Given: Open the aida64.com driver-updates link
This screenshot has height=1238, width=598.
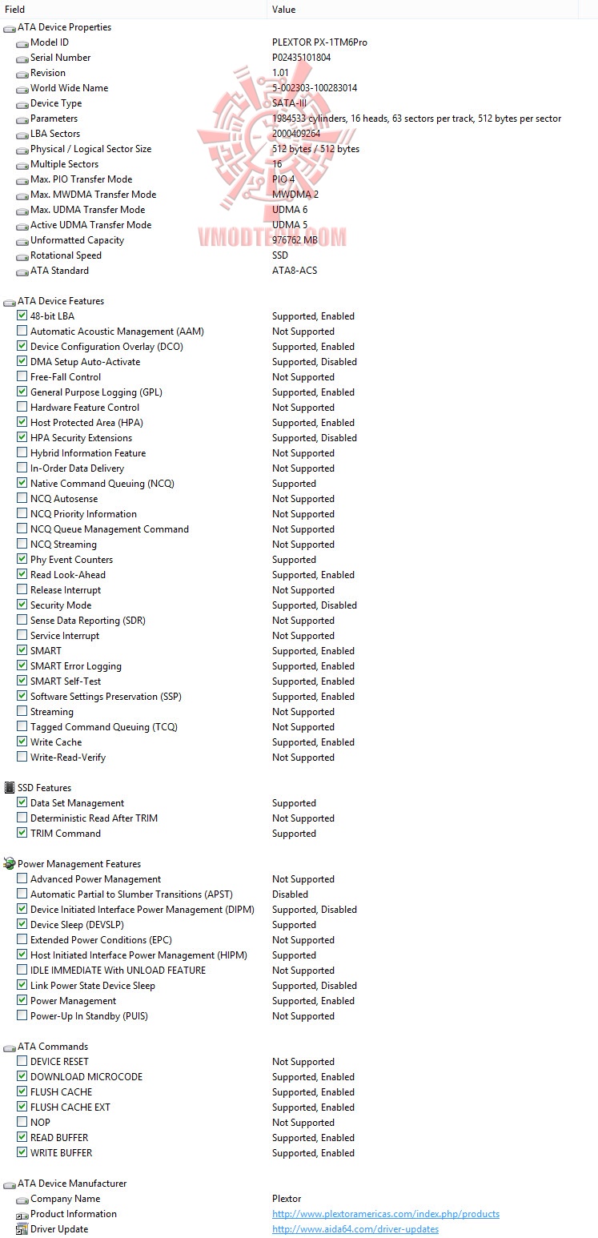Looking at the screenshot, I should [x=355, y=1229].
